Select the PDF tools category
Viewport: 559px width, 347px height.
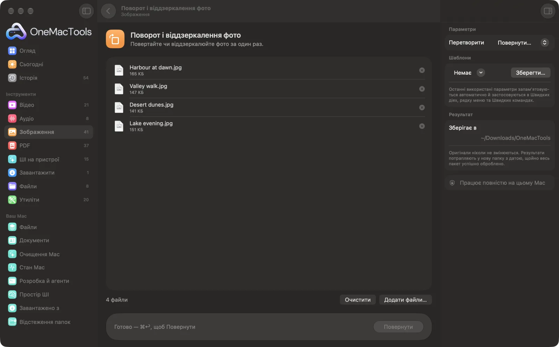coord(49,146)
